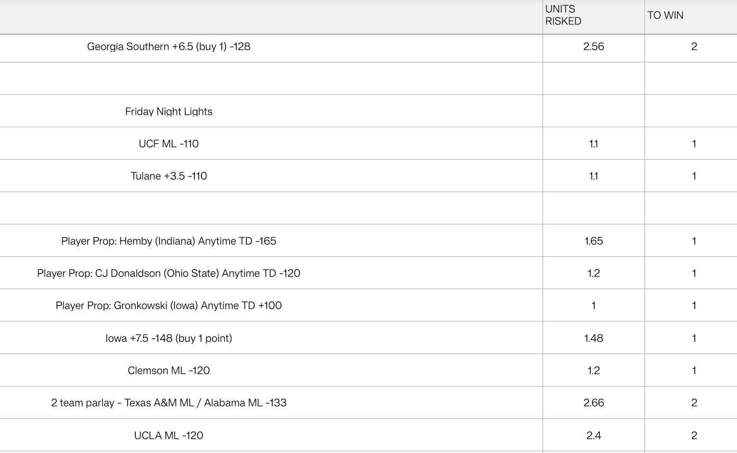737x453 pixels.
Task: Select the 2.66 units risked cell
Action: tap(593, 403)
